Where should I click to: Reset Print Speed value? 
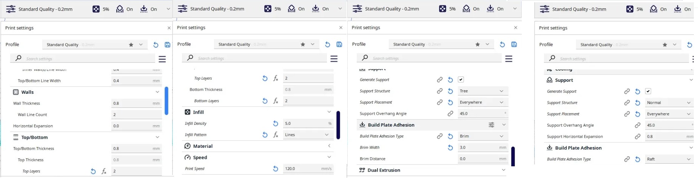pos(276,169)
